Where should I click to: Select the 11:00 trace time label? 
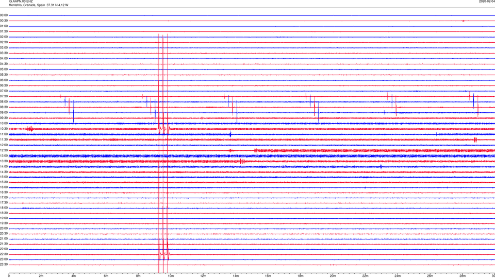pos(4,134)
